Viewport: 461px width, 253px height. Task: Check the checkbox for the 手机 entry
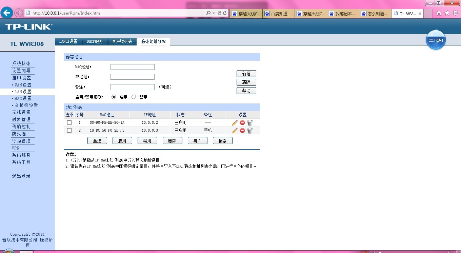[x=69, y=130]
